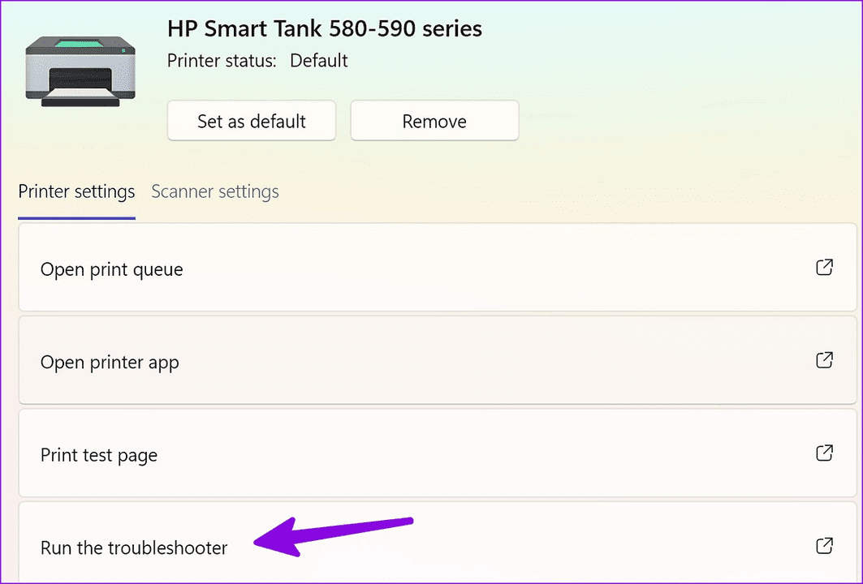Open the print queue option
863x584 pixels.
[112, 269]
